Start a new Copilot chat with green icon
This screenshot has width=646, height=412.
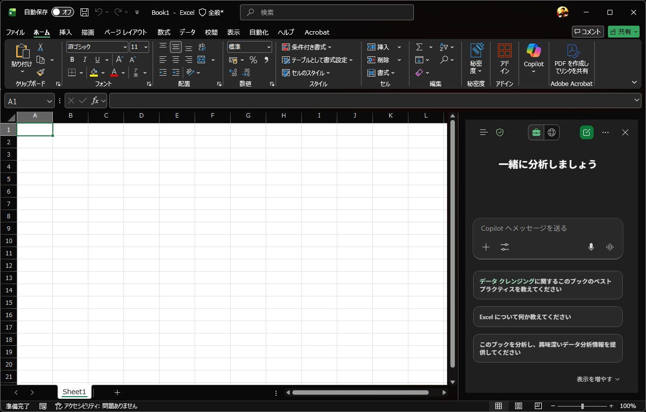[586, 132]
